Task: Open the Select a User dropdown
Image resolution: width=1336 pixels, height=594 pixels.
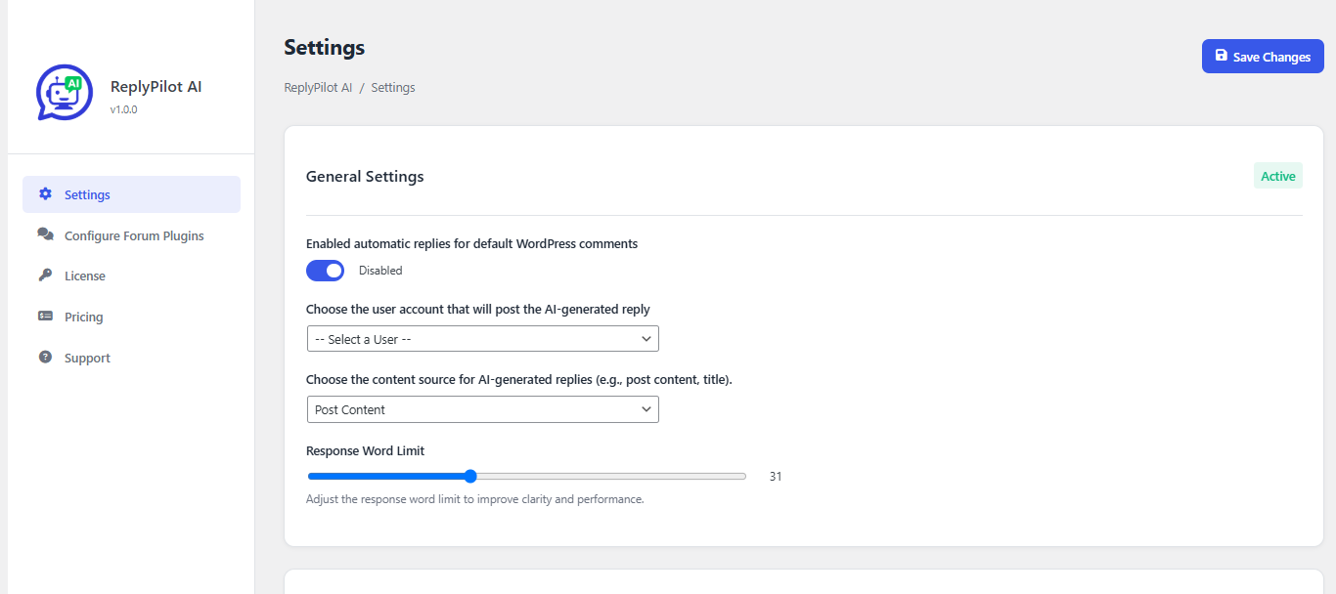Action: 482,339
